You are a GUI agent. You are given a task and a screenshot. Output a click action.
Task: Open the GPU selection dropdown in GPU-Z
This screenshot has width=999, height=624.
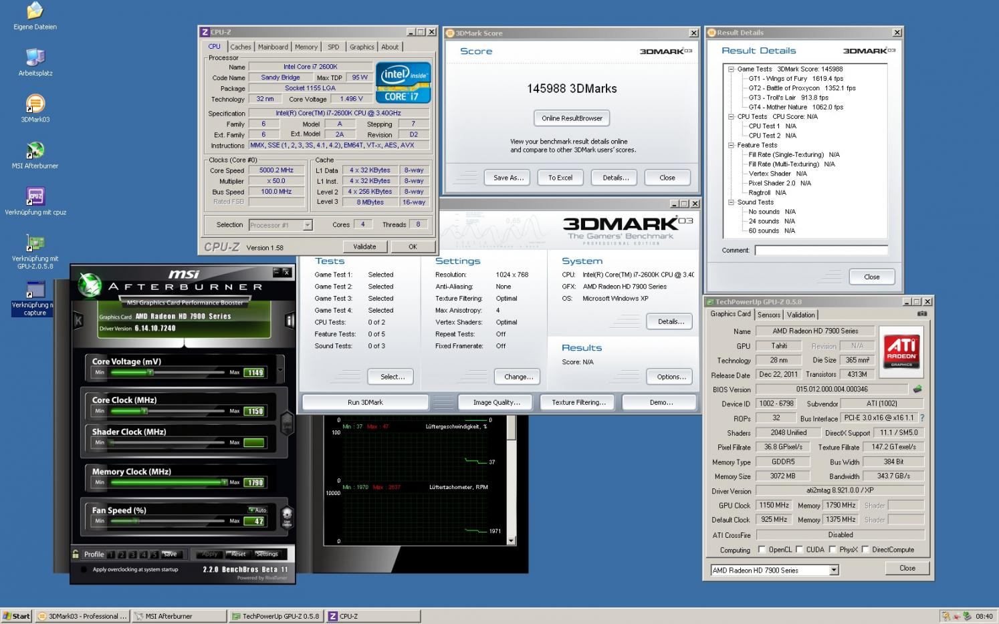(834, 570)
